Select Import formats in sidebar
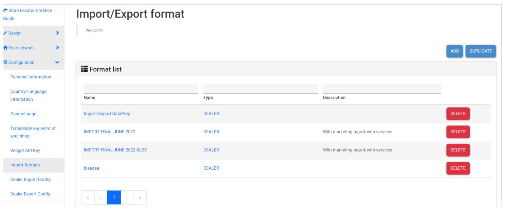505x212 pixels. tap(34, 165)
